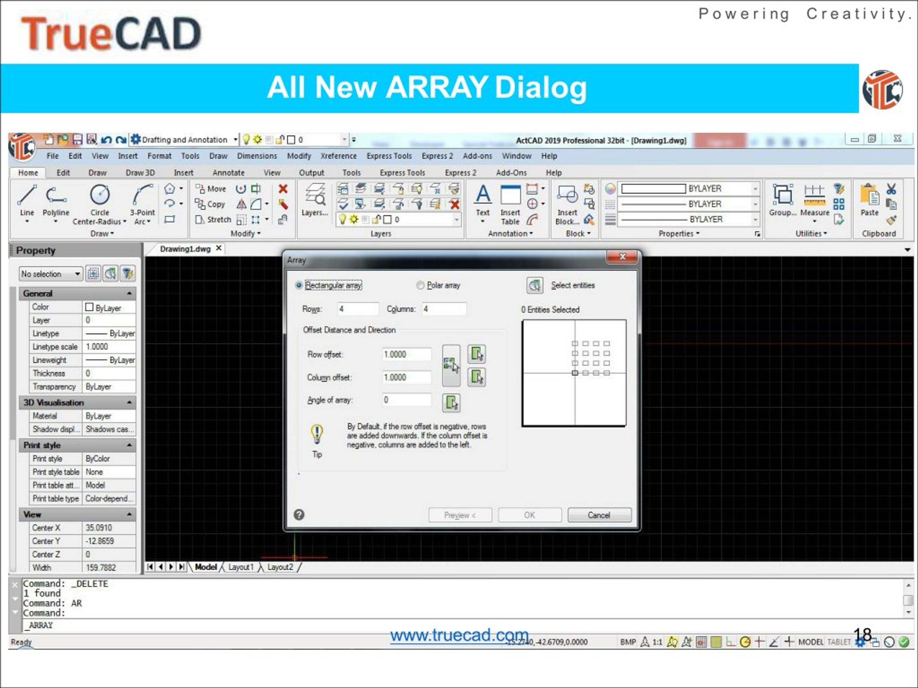Click the Move tool in Modify
918x688 pixels.
tap(211, 189)
